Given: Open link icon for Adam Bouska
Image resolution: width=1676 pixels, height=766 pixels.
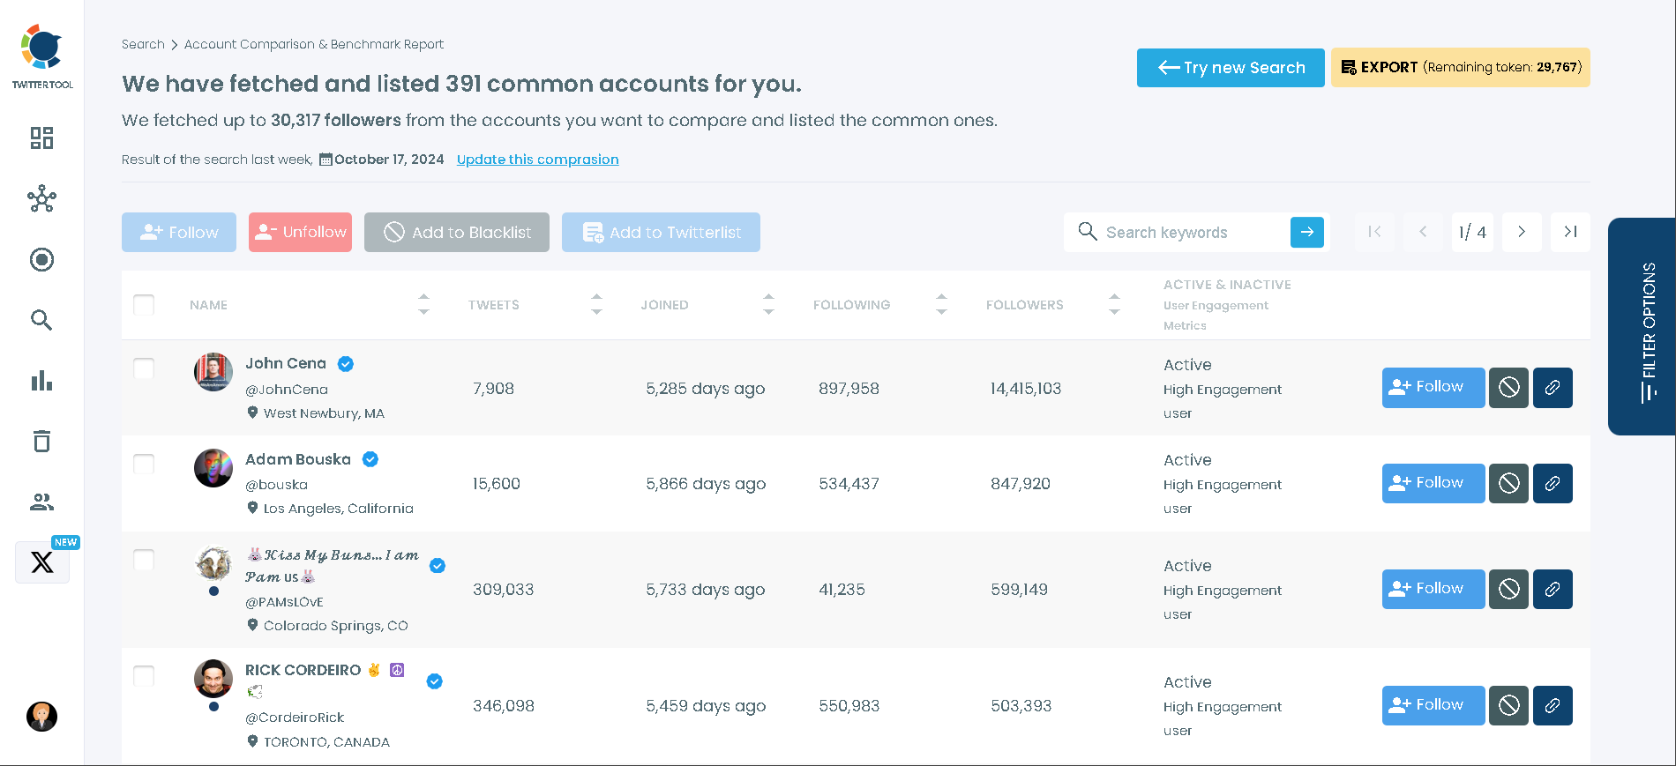Looking at the screenshot, I should pyautogui.click(x=1553, y=483).
